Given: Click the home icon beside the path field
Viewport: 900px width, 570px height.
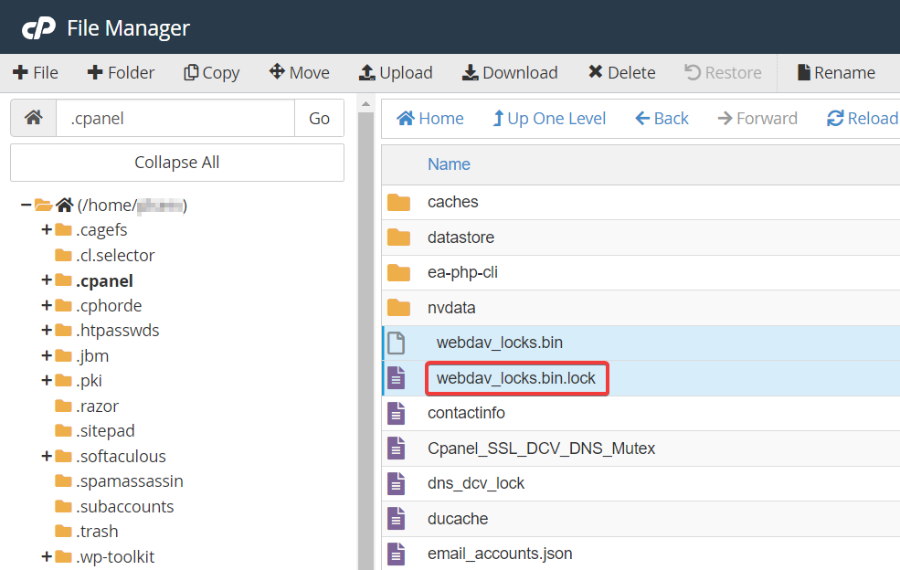Looking at the screenshot, I should pos(33,118).
